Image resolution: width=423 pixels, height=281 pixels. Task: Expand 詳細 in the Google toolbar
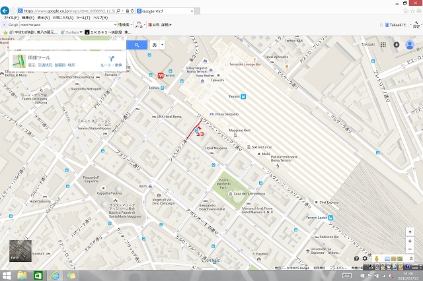coord(166,25)
